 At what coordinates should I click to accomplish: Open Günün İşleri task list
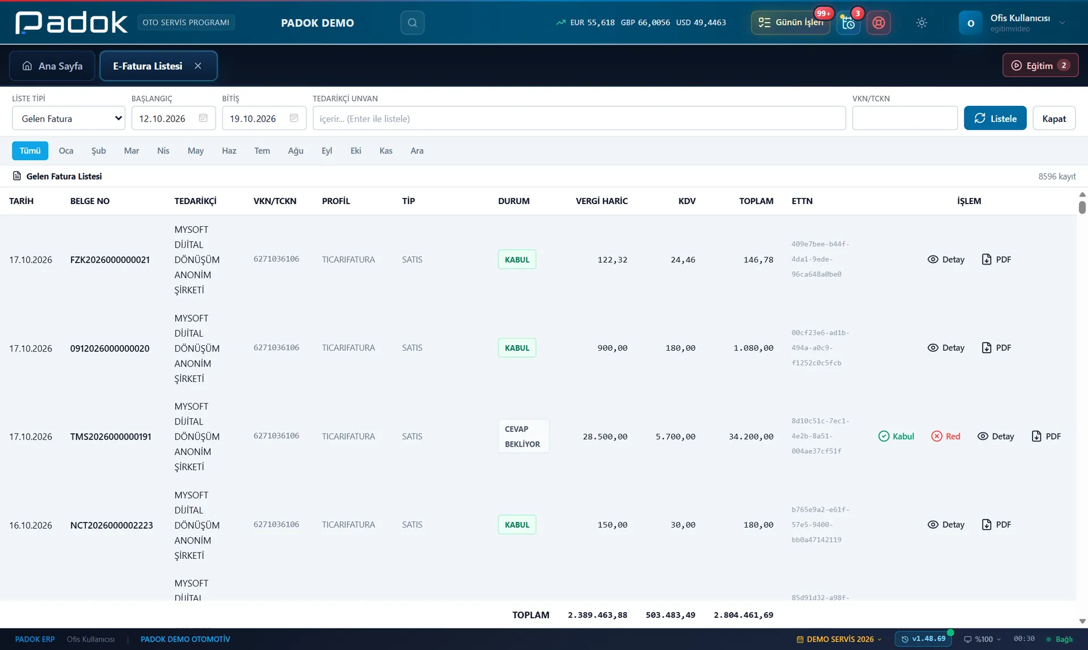[790, 23]
